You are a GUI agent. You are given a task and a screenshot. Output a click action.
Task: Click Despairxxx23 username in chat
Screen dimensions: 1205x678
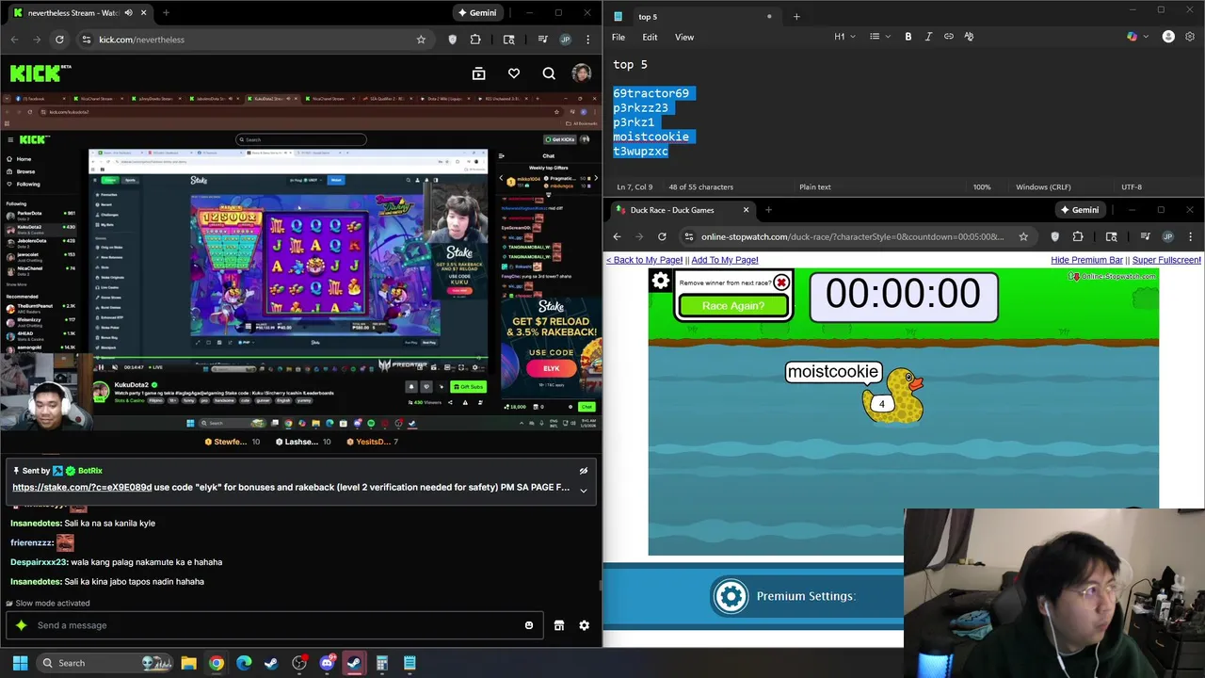pyautogui.click(x=39, y=562)
